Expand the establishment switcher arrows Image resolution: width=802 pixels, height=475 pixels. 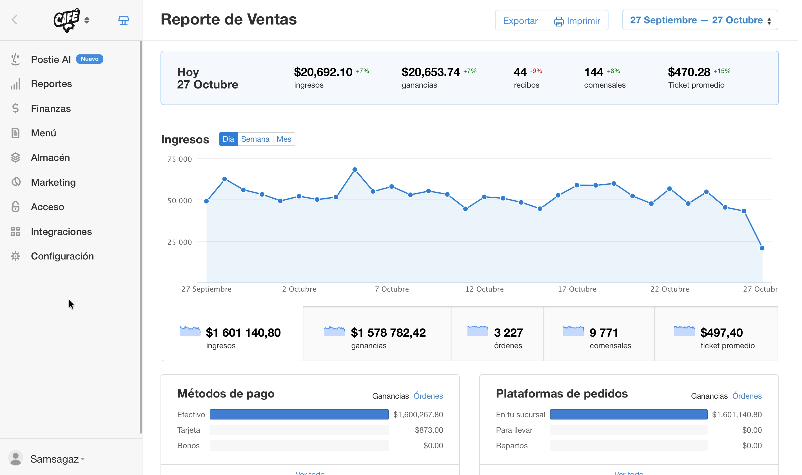pyautogui.click(x=87, y=20)
